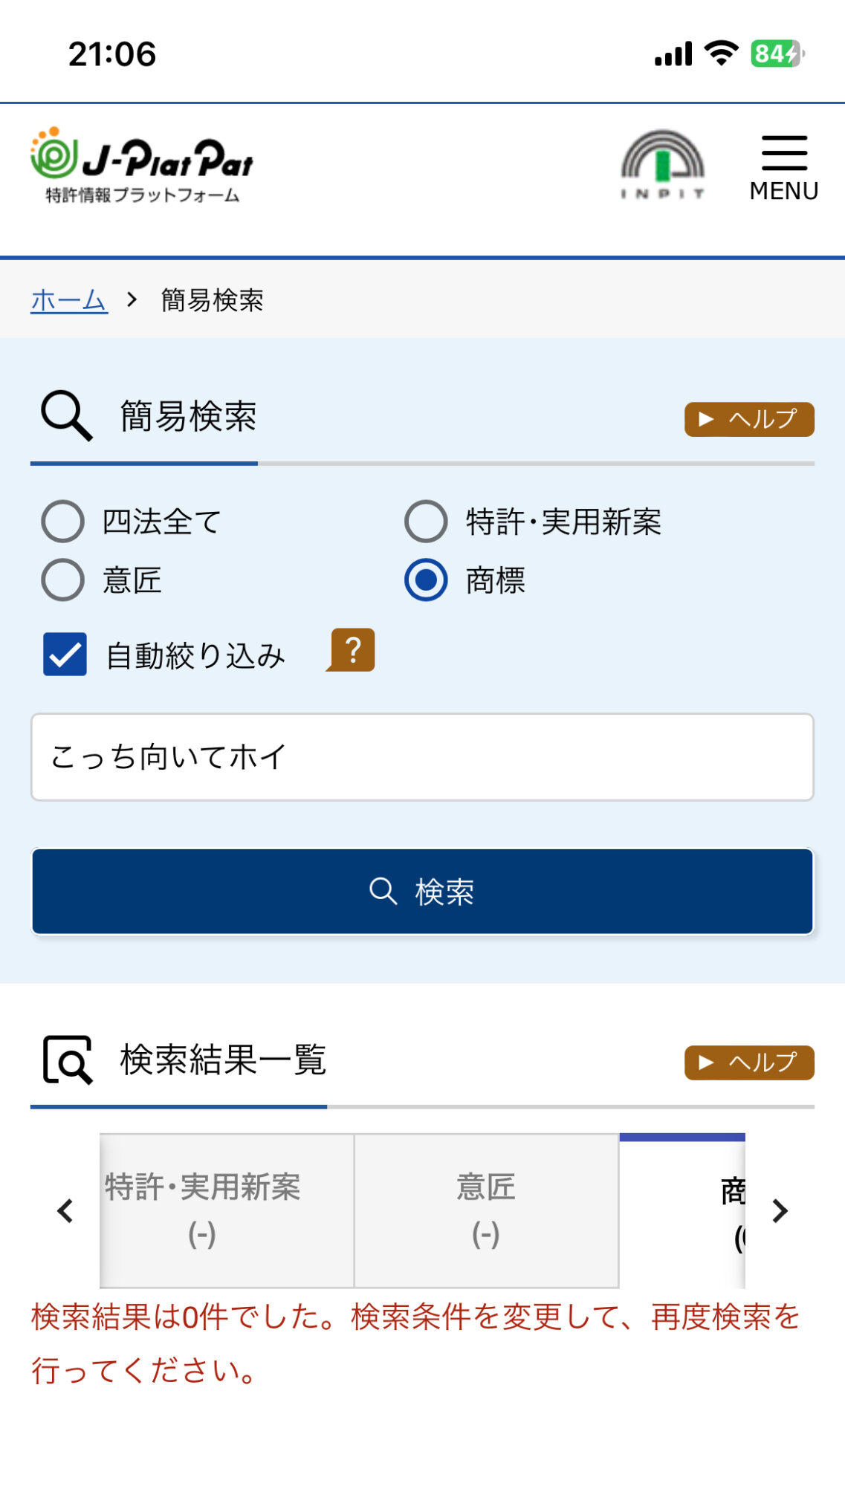845x1486 pixels.
Task: Tap the battery indicator in status bar
Action: pyautogui.click(x=777, y=53)
